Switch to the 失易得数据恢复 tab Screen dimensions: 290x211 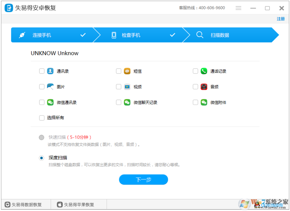point(24,204)
